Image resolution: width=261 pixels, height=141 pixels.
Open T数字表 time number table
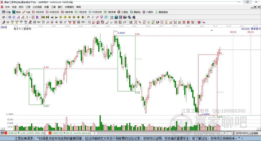click(110, 12)
